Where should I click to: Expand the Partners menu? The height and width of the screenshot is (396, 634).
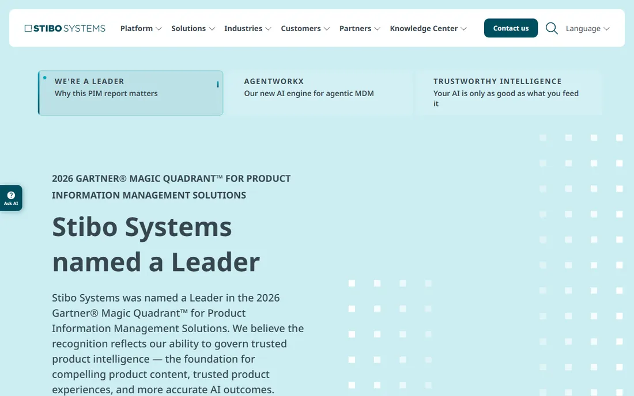360,28
